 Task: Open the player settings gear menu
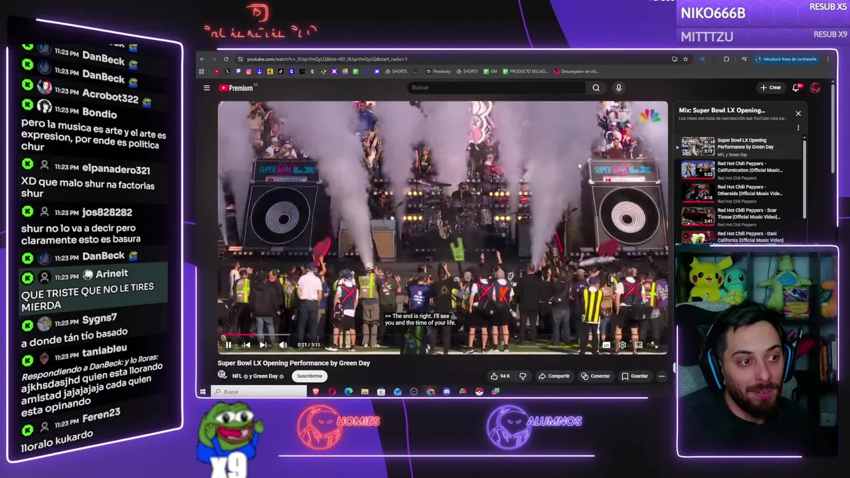(622, 345)
